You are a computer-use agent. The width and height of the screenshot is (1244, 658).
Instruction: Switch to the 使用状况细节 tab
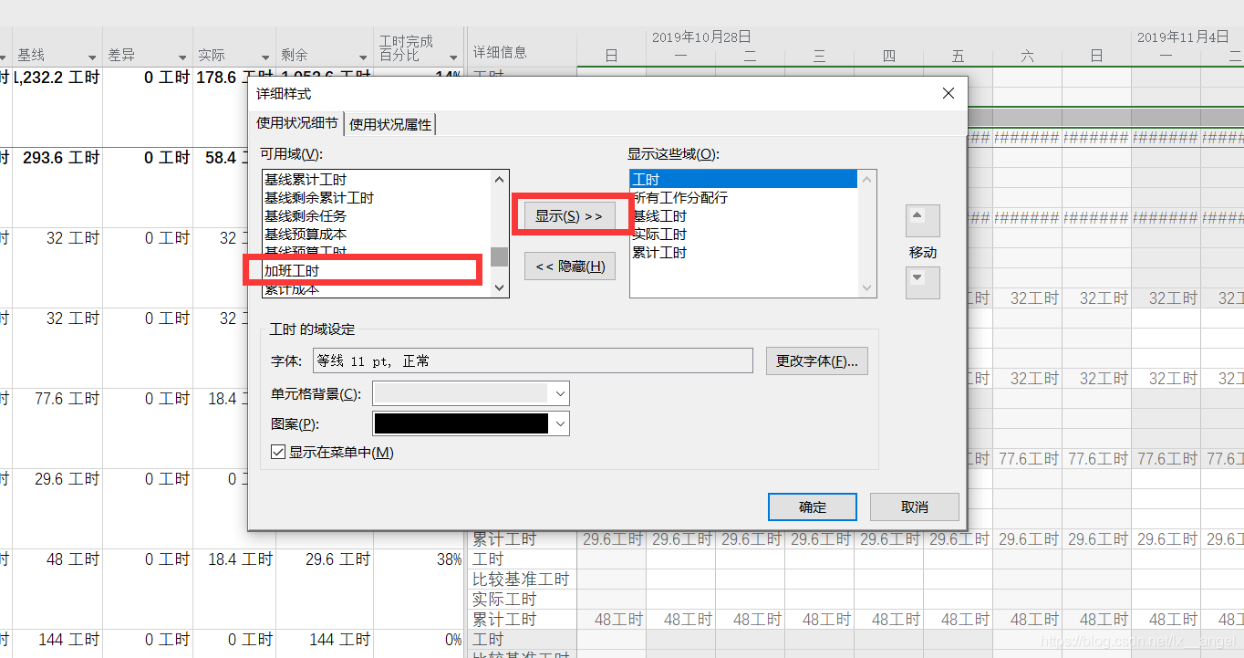pyautogui.click(x=296, y=123)
